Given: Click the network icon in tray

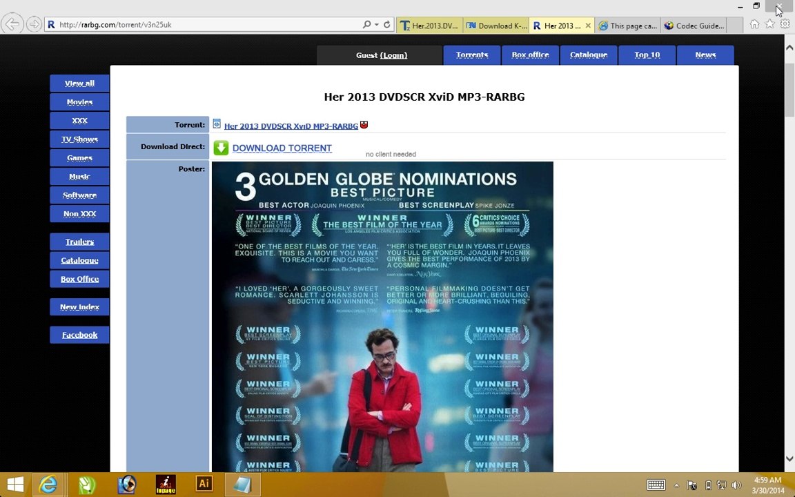Looking at the screenshot, I should pos(721,485).
